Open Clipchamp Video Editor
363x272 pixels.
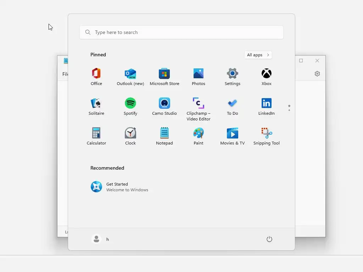click(x=199, y=109)
